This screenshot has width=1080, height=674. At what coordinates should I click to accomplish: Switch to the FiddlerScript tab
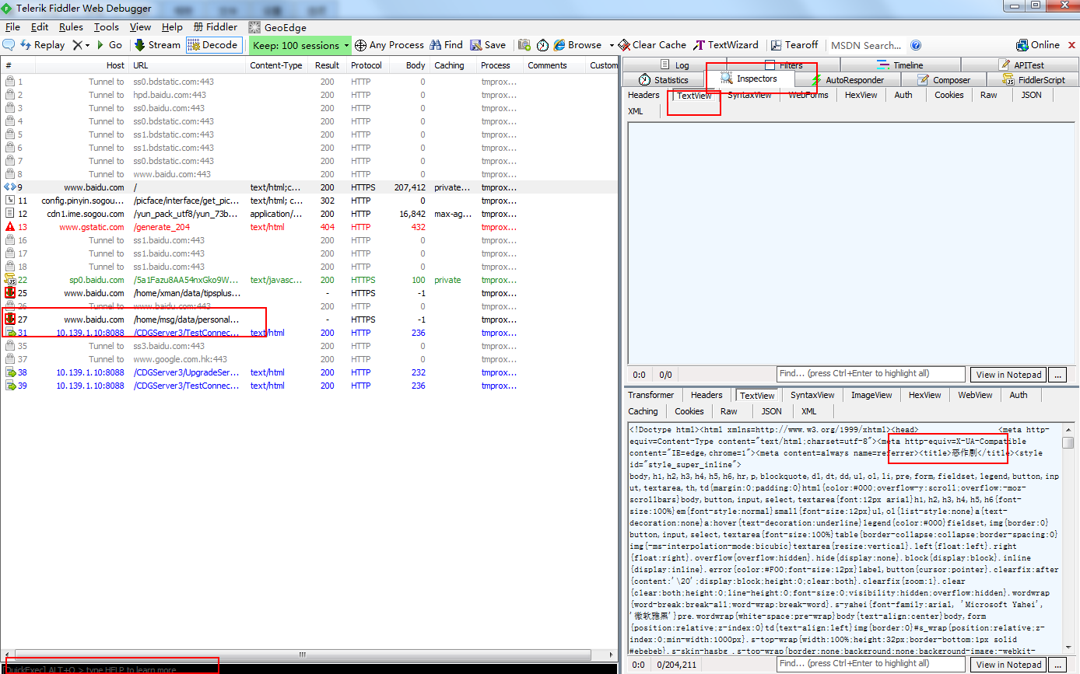coord(1033,80)
